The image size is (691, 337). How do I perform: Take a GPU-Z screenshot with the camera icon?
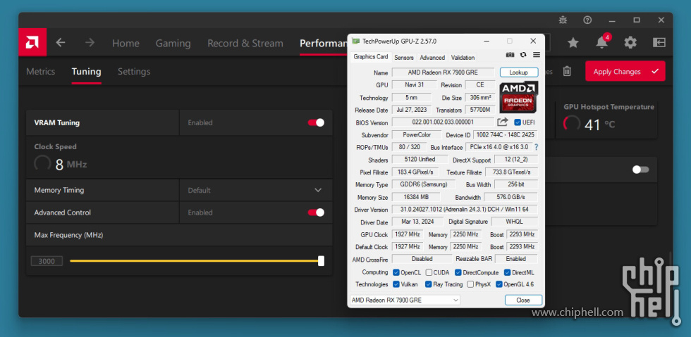(x=510, y=55)
